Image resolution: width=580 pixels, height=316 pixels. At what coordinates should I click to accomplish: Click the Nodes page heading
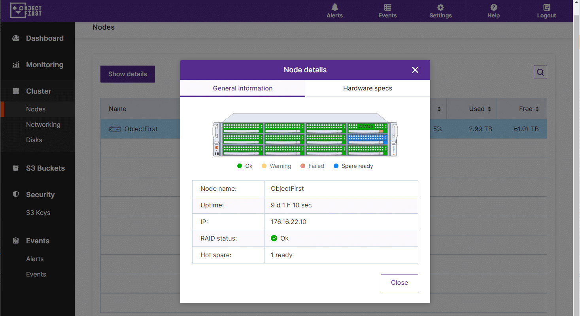[x=104, y=27]
